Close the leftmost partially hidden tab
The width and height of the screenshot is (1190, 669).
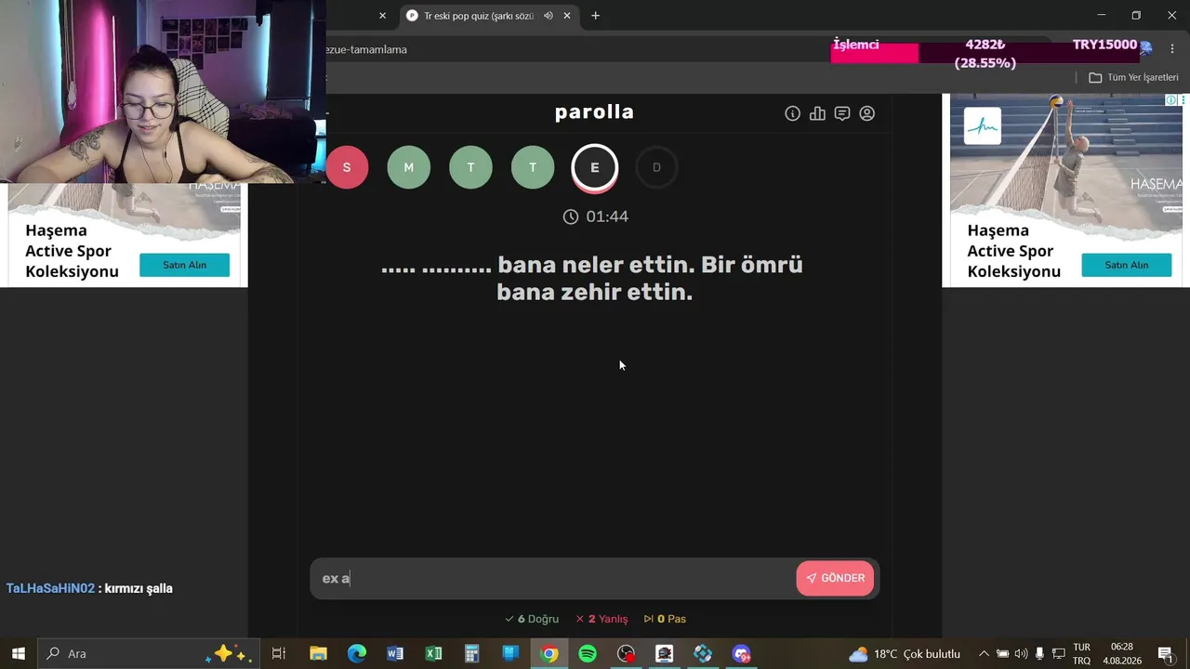click(382, 16)
